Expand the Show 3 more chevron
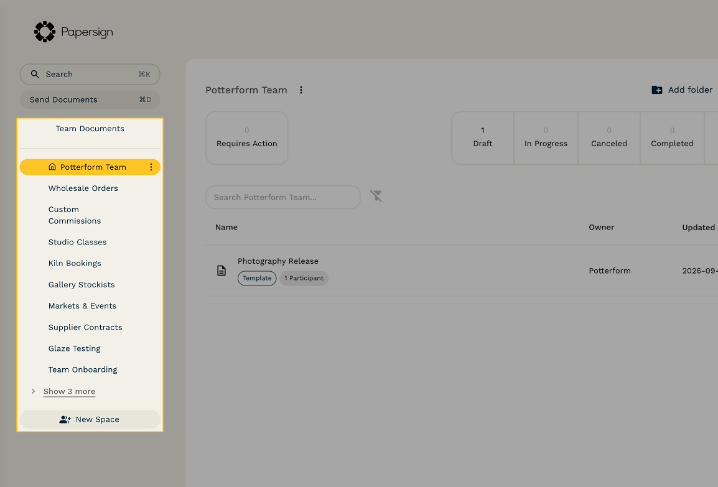This screenshot has width=718, height=487. click(x=33, y=391)
